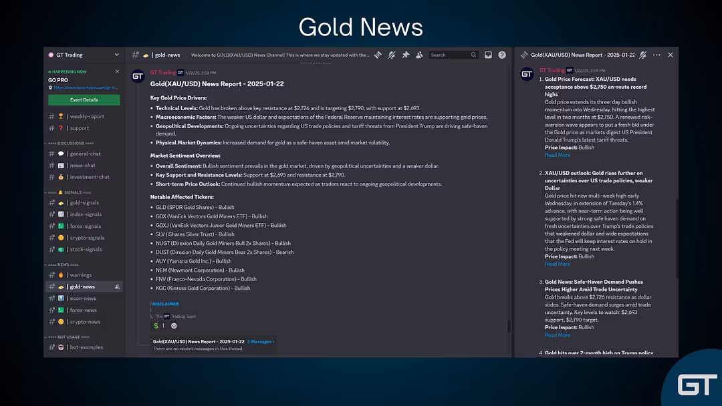This screenshot has height=406, width=722.
Task: Open the GT Trading server dropdown menu
Action: pyautogui.click(x=116, y=55)
